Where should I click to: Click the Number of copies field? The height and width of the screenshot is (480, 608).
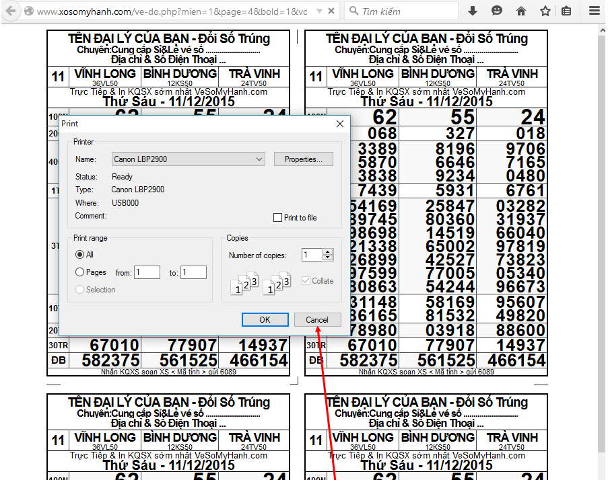pos(312,255)
